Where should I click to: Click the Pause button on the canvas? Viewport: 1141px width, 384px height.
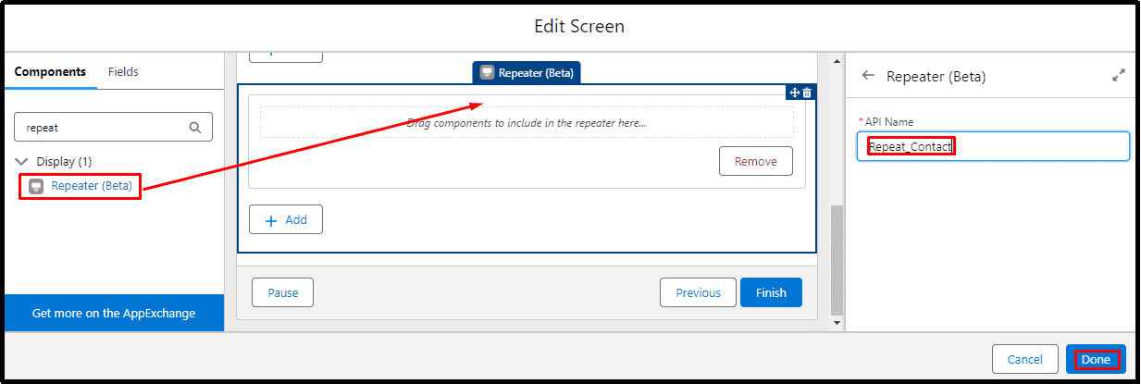pos(283,292)
